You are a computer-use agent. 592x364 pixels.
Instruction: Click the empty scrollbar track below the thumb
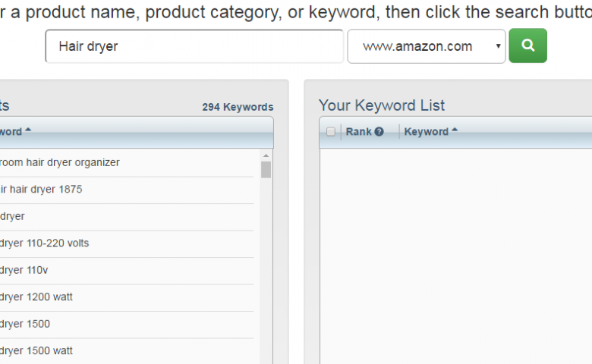click(266, 265)
